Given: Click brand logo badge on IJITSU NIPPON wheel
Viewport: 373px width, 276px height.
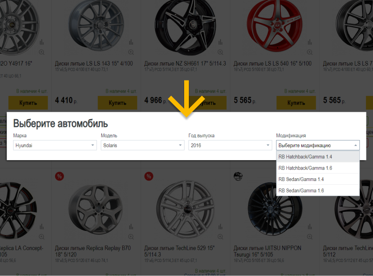Looking at the screenshot, I should [238, 176].
